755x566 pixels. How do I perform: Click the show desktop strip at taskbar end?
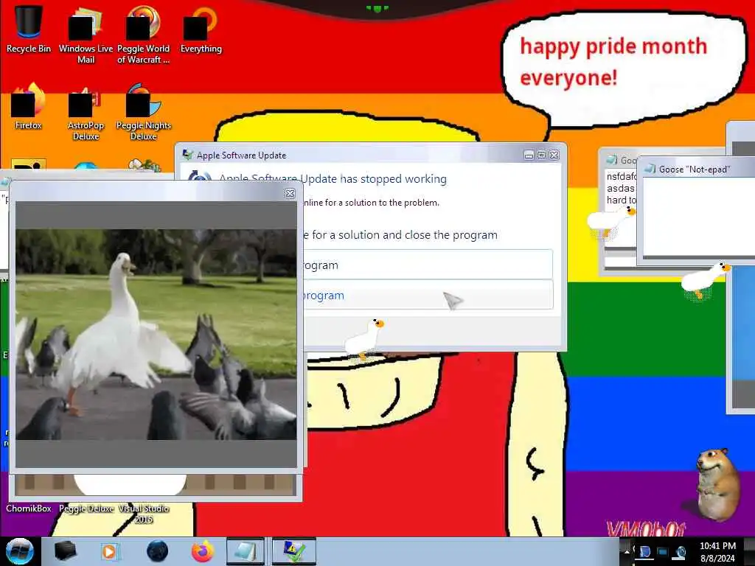coord(749,551)
